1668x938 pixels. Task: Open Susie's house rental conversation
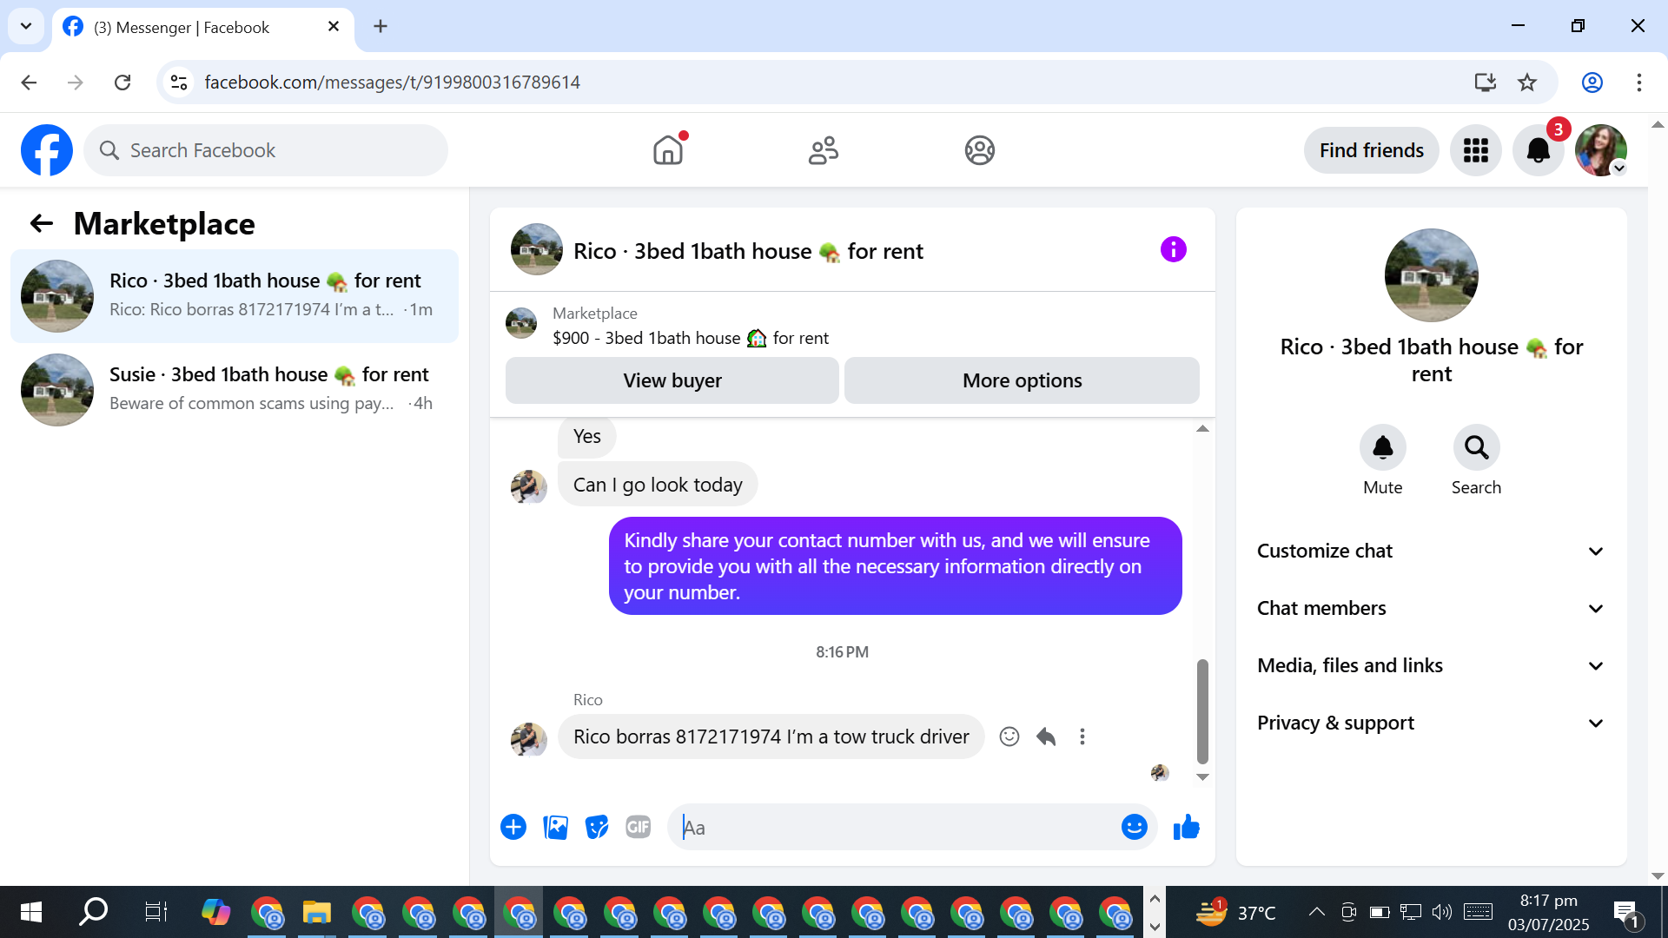coord(235,389)
